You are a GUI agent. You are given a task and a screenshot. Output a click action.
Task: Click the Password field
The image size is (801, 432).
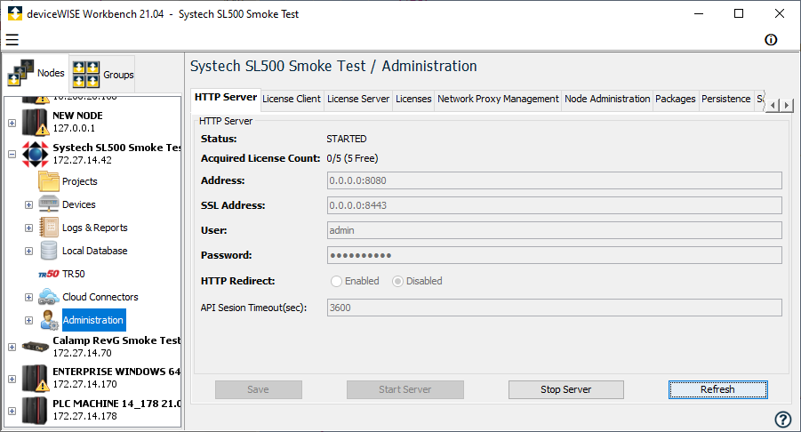(x=554, y=255)
